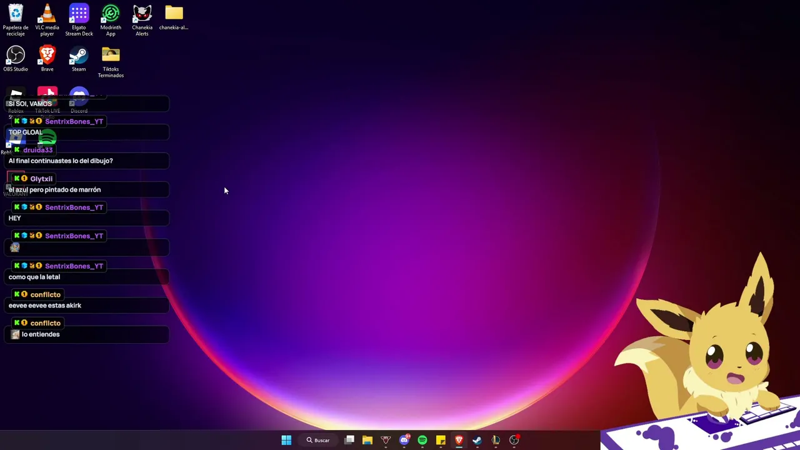Screen dimensions: 800x450
Task: Switch to Brave browser in the taskbar
Action: [x=459, y=440]
